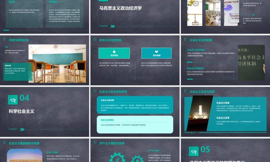The height and width of the screenshot is (162, 270).
Task: Click the middle classroom photo on the top-right slide
Action: (x=213, y=13)
